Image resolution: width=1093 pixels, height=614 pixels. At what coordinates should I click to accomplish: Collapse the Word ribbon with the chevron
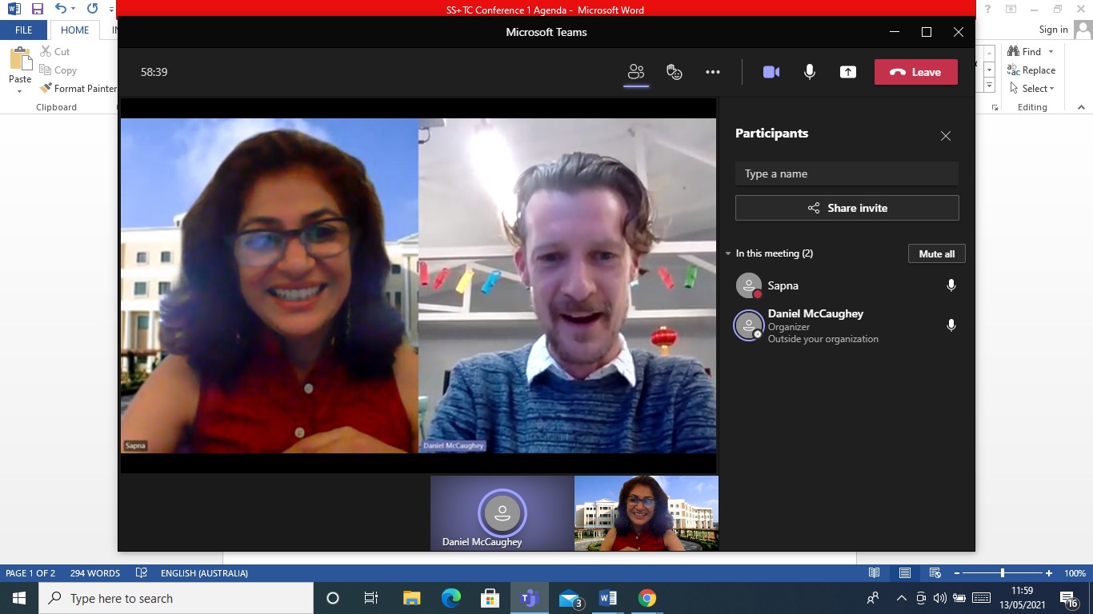click(1081, 107)
